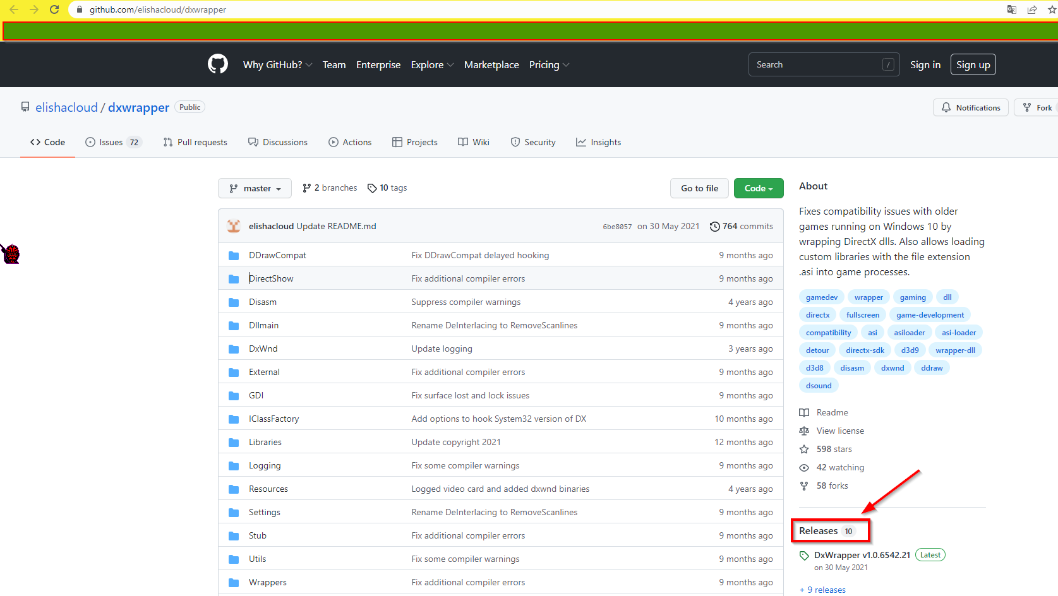View the 2 branches link
Screen dimensions: 1058x596
click(330, 188)
